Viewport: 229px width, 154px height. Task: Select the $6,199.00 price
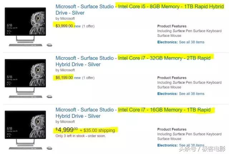click(64, 77)
